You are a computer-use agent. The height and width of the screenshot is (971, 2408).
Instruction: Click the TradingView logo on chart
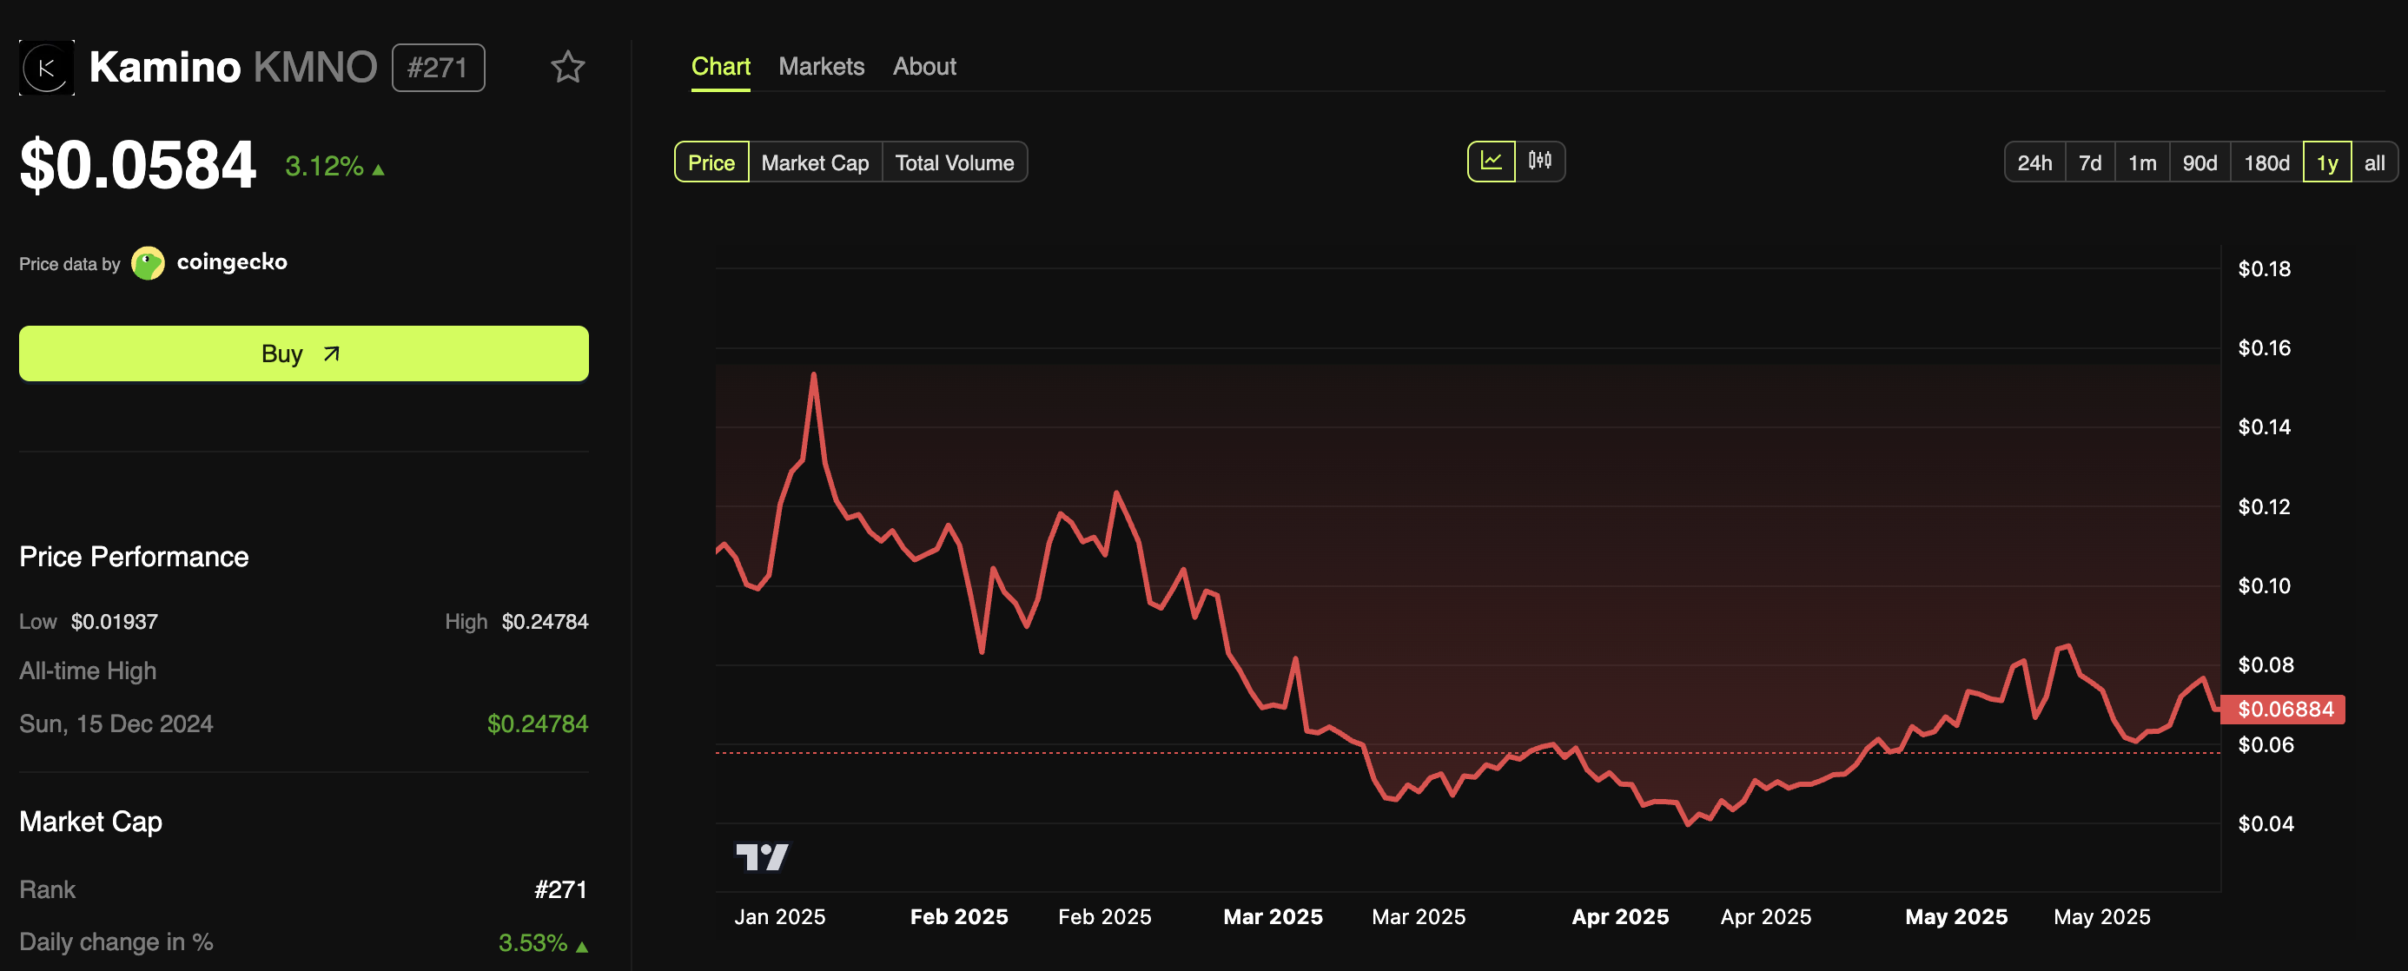[762, 856]
